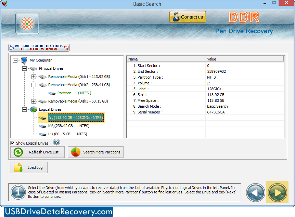Click the blue help question mark icon
Screen dimensions: 295x217
pos(56,143)
